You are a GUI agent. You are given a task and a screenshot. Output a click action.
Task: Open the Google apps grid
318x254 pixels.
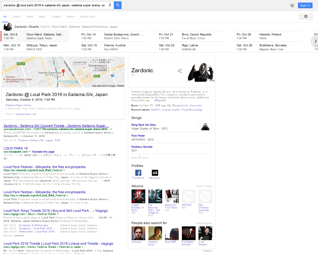(x=292, y=5)
